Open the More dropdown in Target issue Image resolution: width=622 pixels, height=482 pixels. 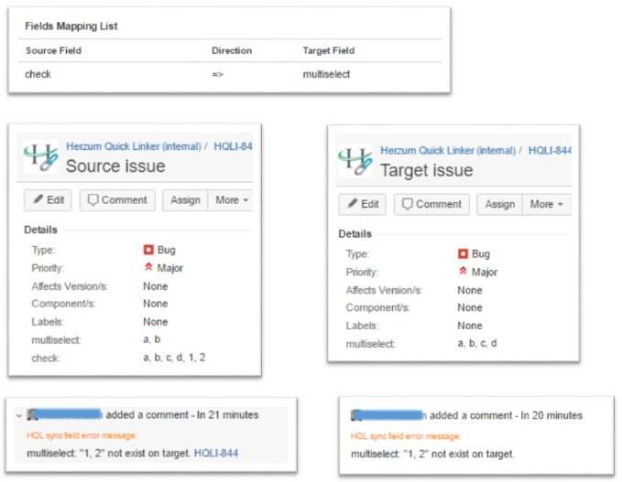pyautogui.click(x=546, y=204)
